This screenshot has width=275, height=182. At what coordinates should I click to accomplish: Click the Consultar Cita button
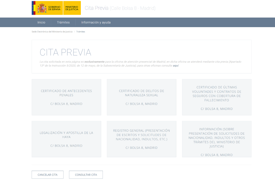click(86, 175)
